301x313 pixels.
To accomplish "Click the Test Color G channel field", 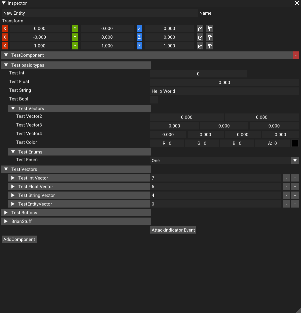I will (x=202, y=143).
